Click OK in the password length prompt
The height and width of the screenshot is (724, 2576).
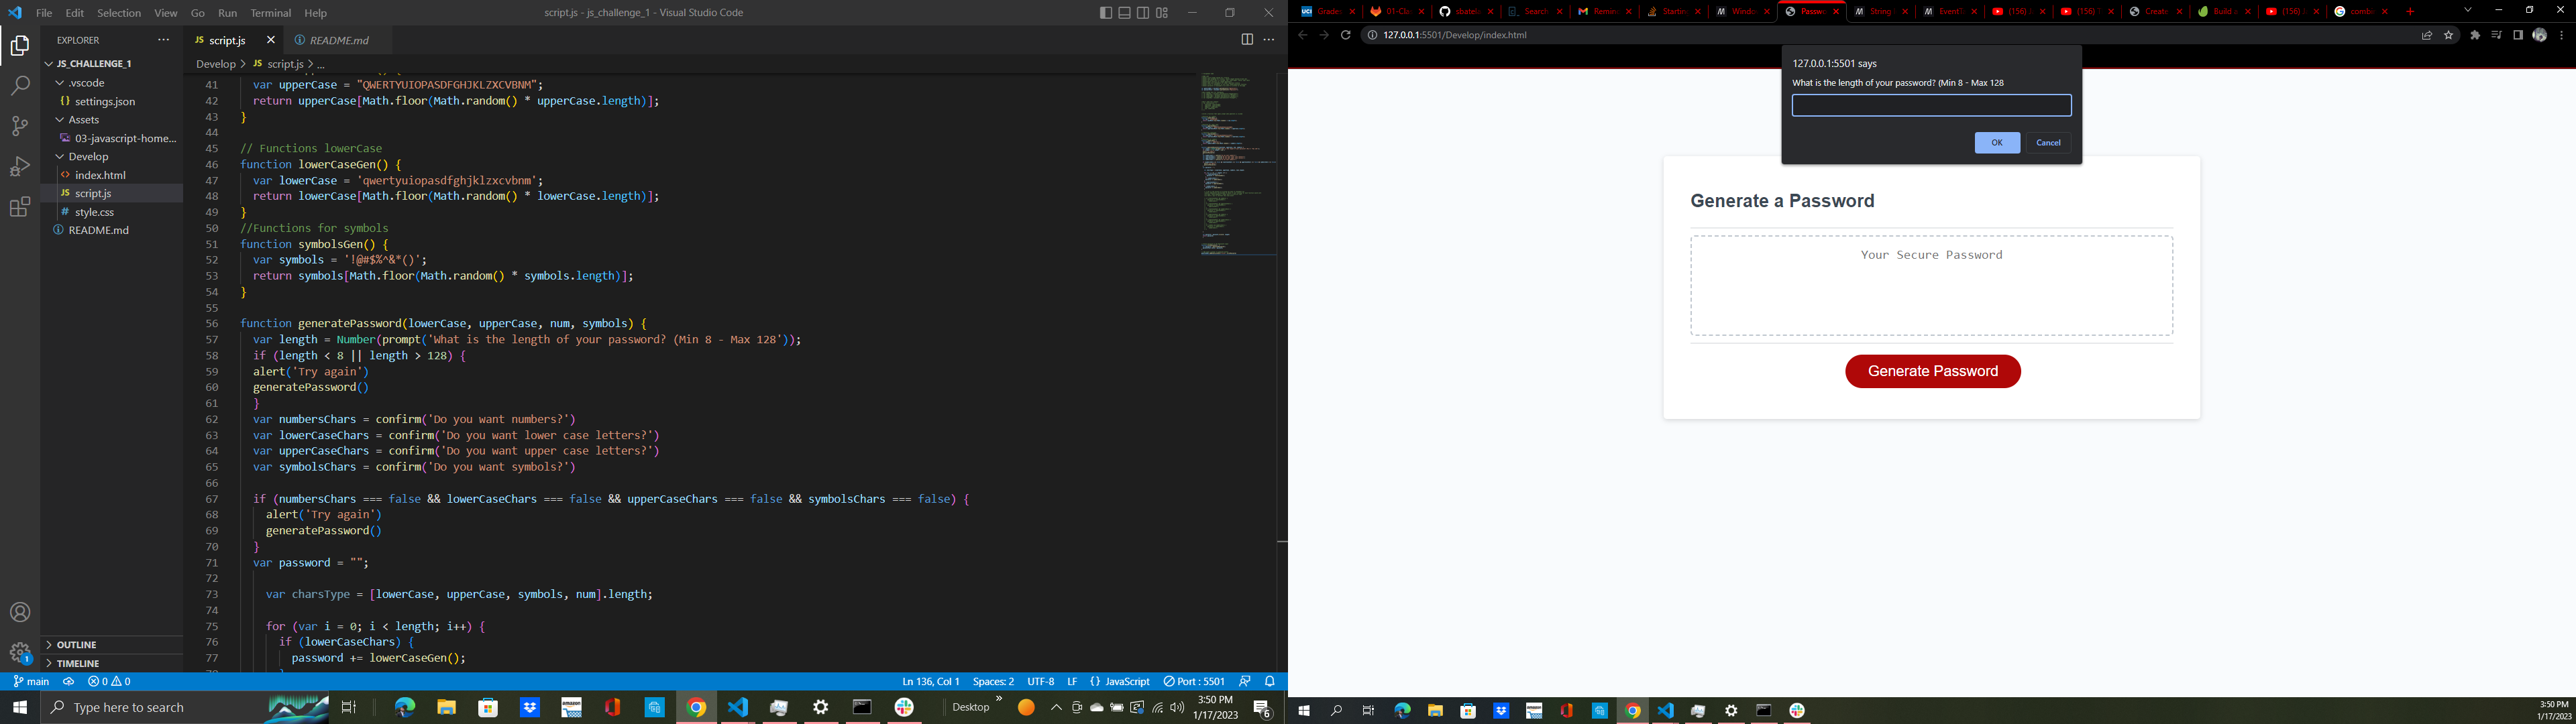point(1997,143)
